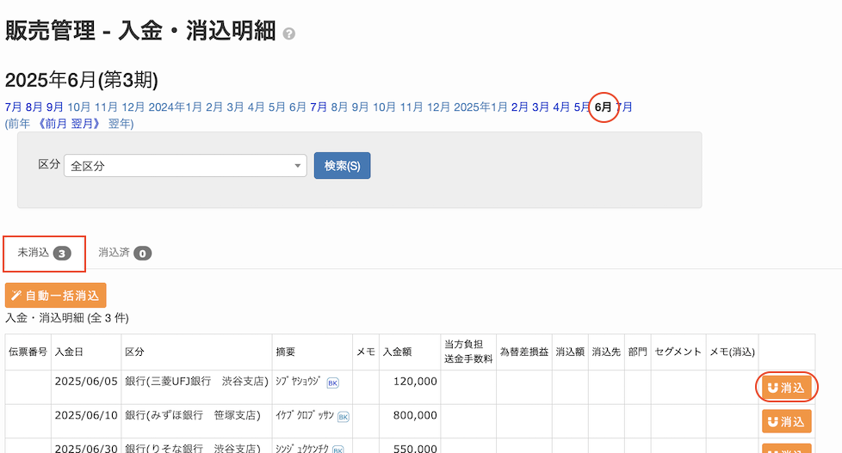Screen dimensions: 842x453
Task: Click the 入金日 column header
Action: point(86,352)
